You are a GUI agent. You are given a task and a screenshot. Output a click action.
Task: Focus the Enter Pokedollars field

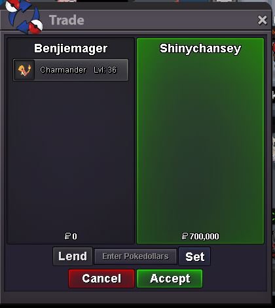[x=136, y=256]
